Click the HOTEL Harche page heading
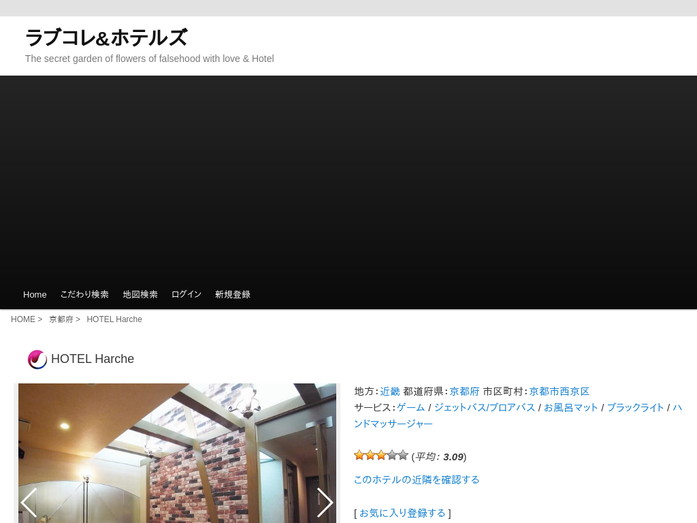697x523 pixels. [x=93, y=359]
